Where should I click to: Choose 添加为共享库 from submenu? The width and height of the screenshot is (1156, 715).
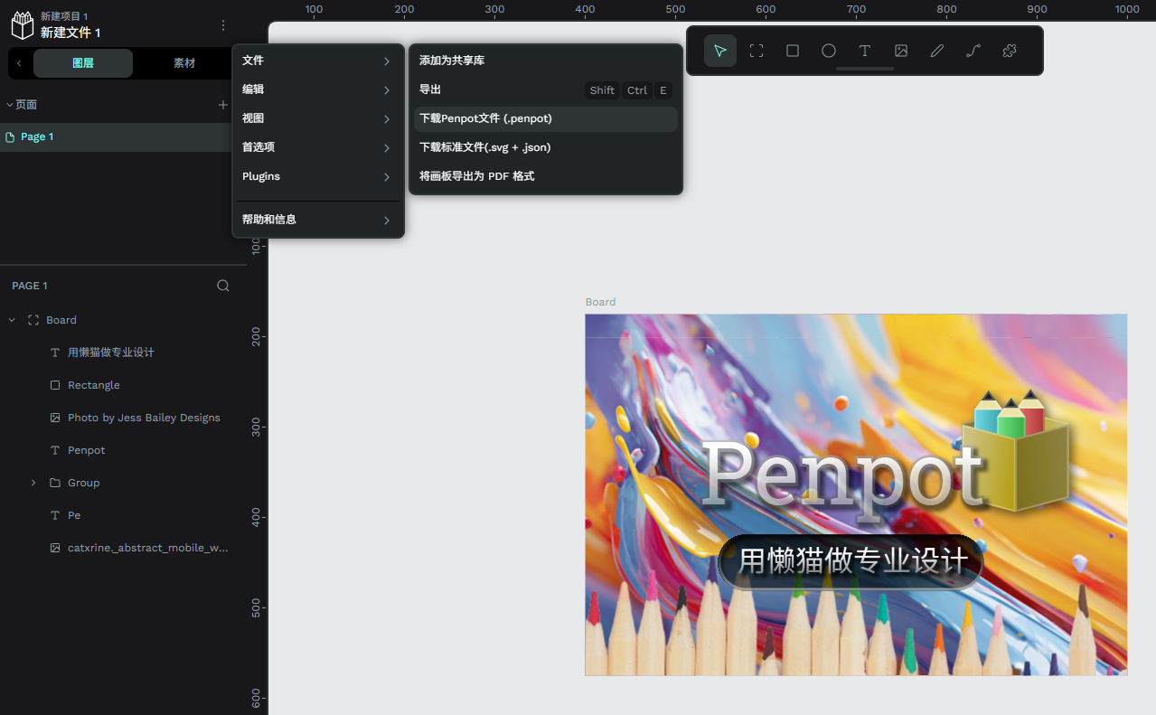point(546,61)
